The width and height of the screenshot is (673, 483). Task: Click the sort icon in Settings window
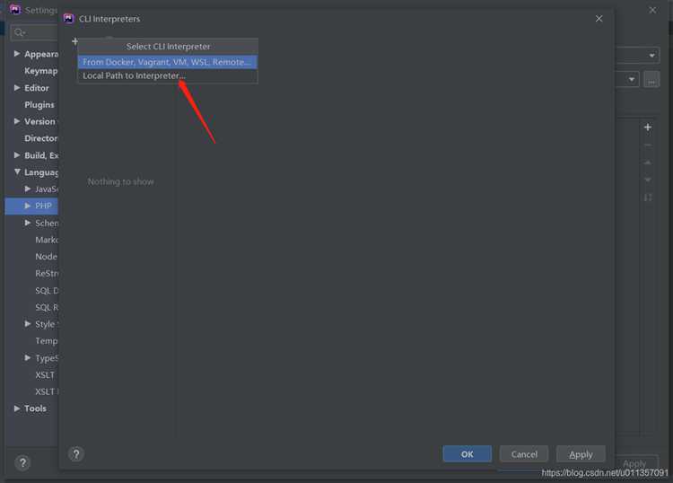(x=648, y=198)
